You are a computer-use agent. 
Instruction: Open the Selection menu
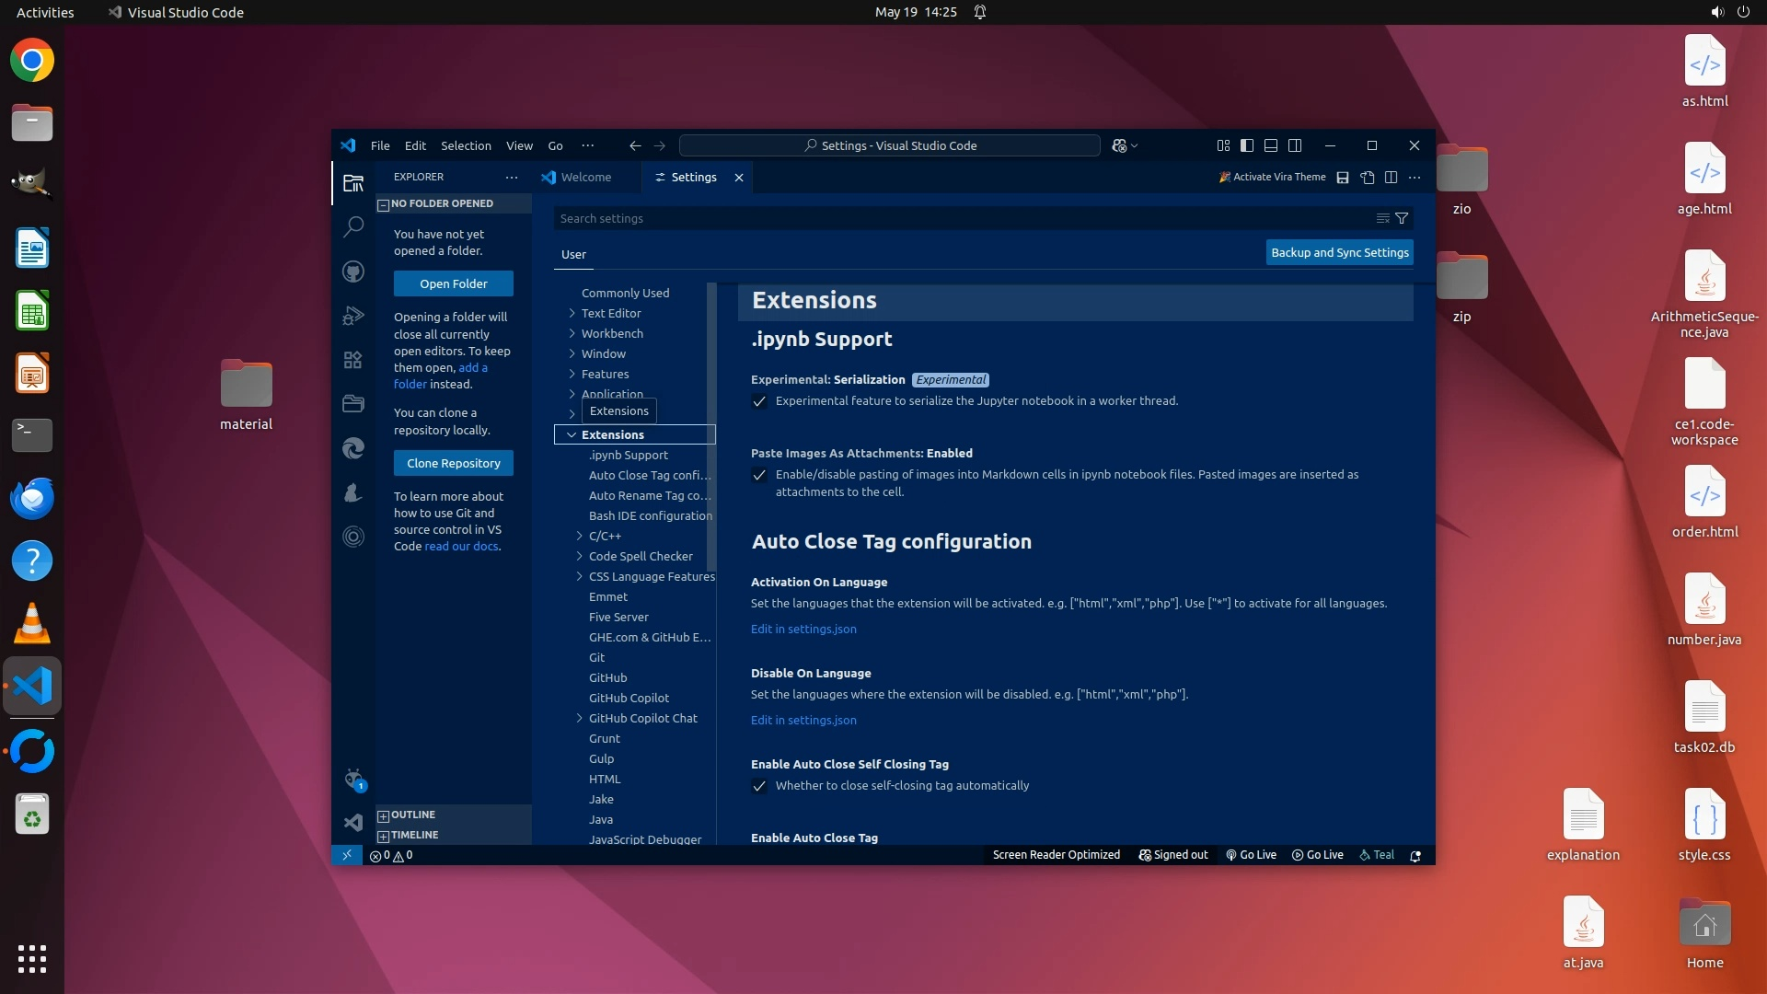466,145
